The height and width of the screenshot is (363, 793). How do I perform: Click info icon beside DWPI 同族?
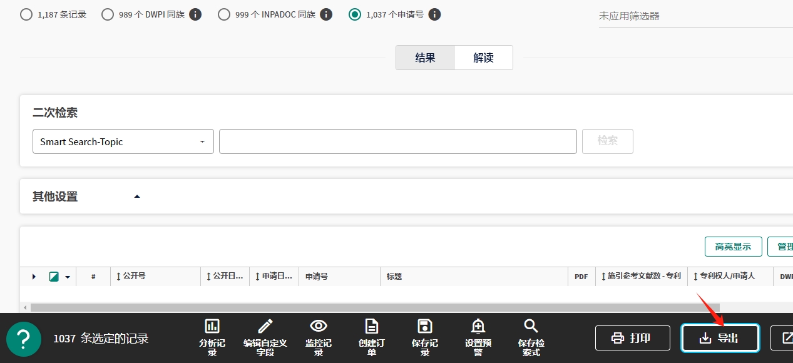point(195,14)
